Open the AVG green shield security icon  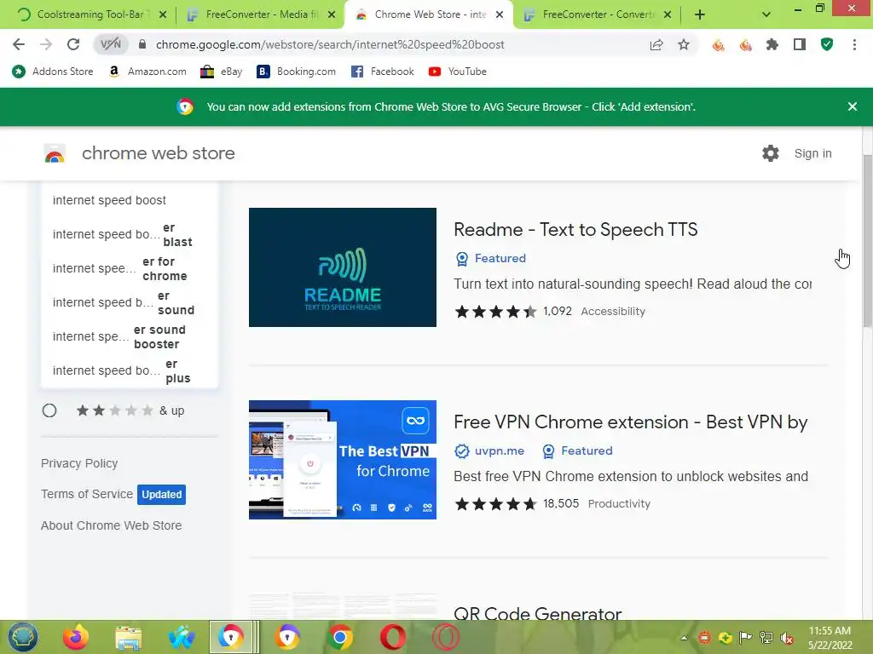coord(827,44)
